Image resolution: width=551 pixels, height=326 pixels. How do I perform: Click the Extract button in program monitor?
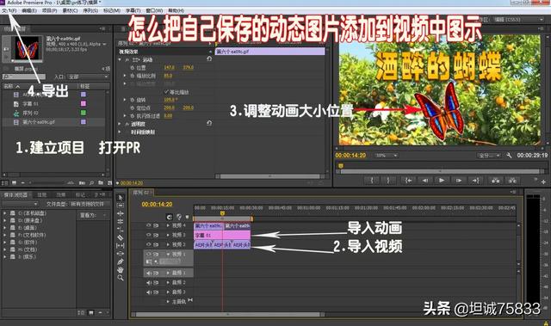pyautogui.click(x=512, y=181)
